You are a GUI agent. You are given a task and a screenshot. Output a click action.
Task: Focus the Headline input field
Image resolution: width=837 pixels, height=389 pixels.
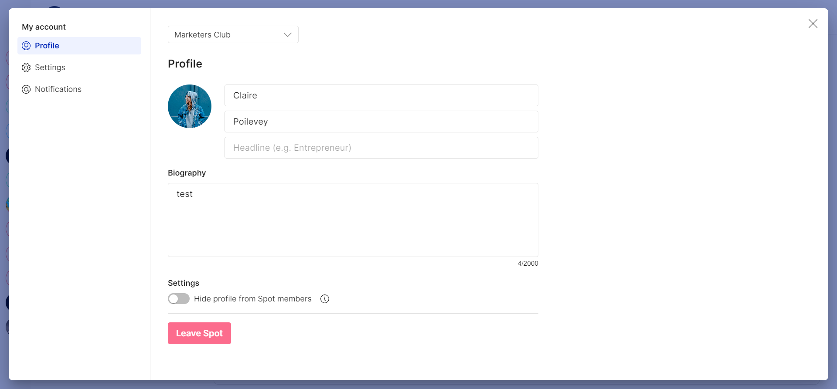[x=381, y=148]
